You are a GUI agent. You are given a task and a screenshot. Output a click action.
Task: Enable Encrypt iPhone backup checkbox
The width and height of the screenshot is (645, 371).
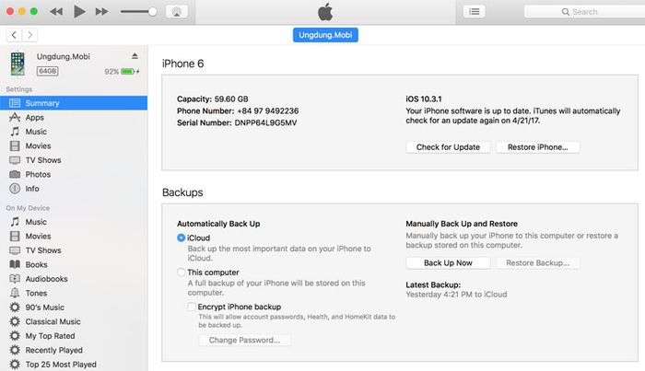pyautogui.click(x=192, y=307)
